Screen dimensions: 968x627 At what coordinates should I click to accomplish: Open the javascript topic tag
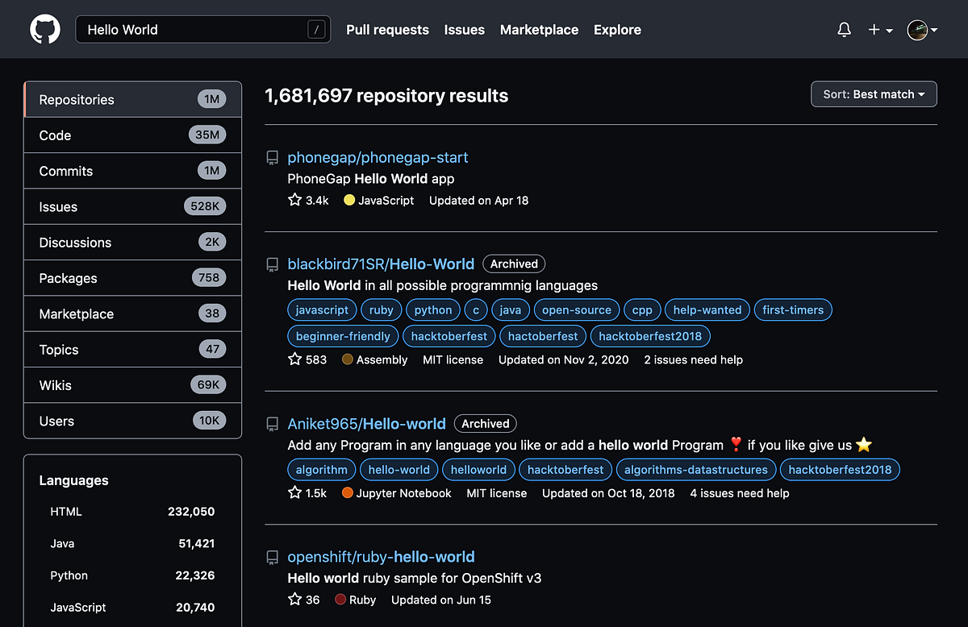[x=322, y=309]
